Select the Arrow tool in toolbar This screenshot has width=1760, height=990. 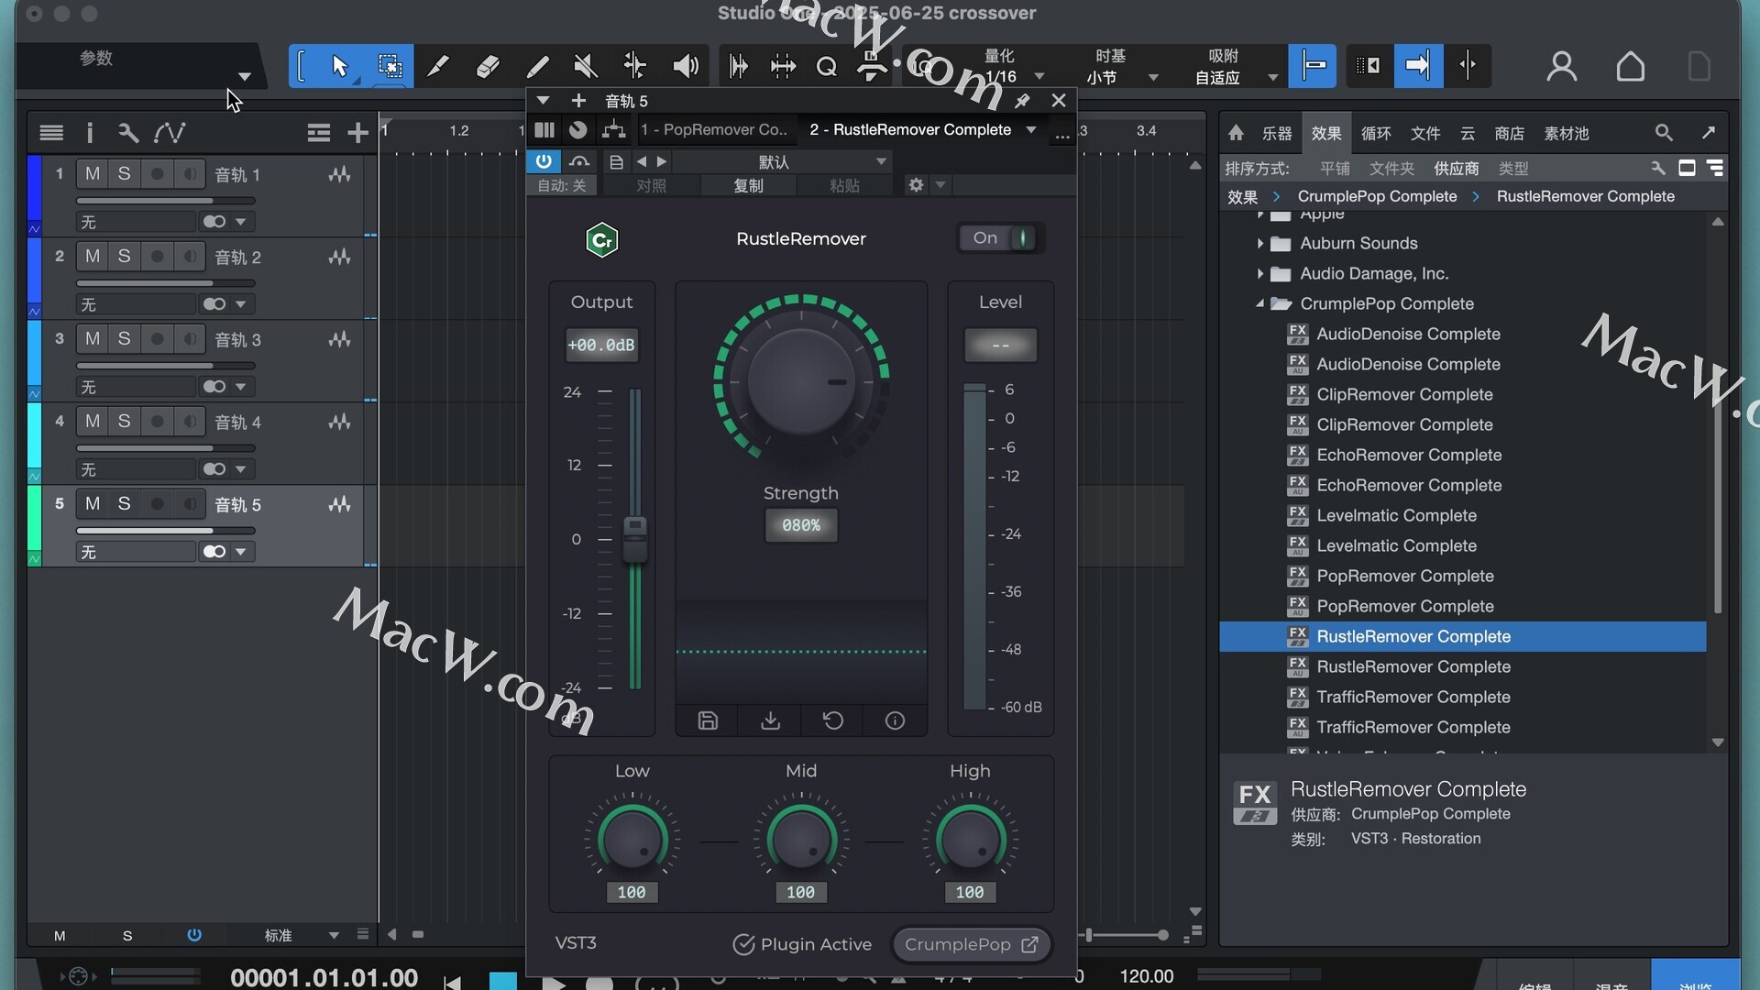click(x=340, y=66)
